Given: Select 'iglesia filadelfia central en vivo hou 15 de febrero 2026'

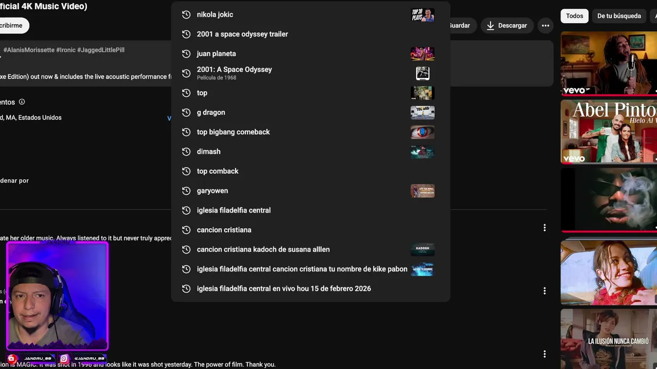Looking at the screenshot, I should click(311, 289).
